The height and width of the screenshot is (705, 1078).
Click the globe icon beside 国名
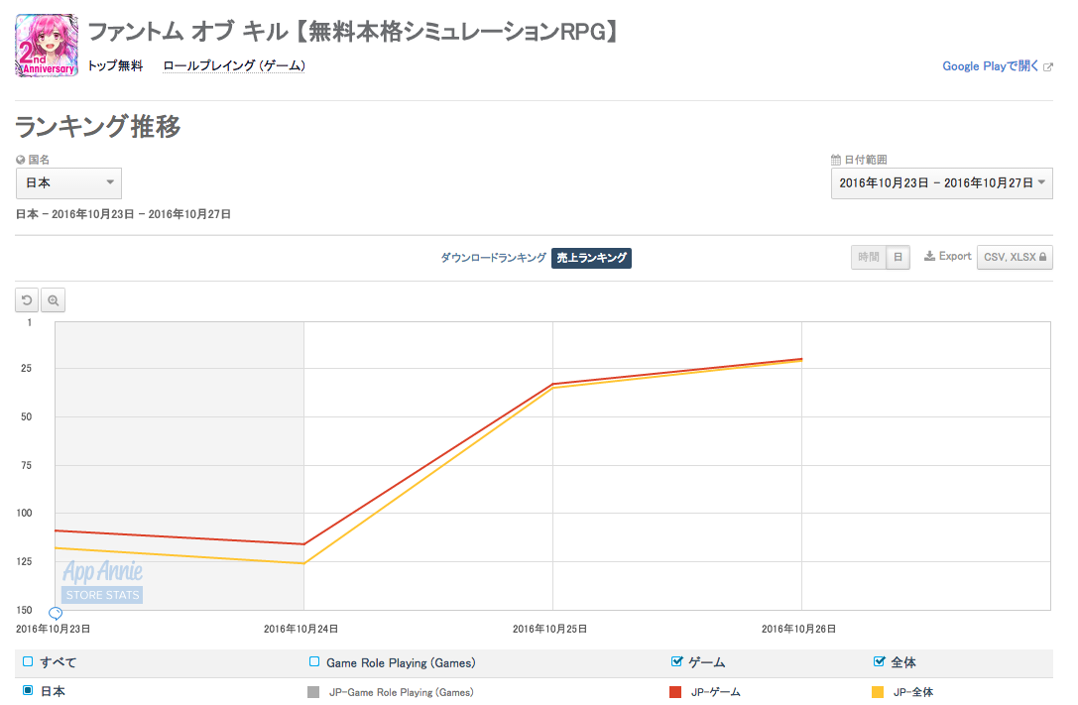pyautogui.click(x=21, y=160)
